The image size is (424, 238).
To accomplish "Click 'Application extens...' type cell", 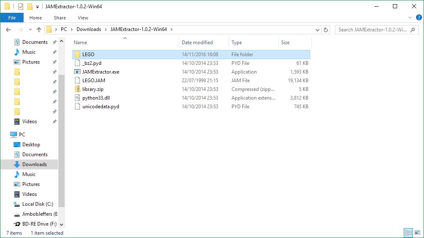I will pyautogui.click(x=253, y=98).
